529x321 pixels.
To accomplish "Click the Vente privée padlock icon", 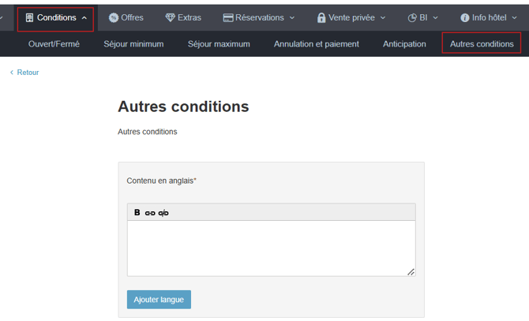I will pyautogui.click(x=321, y=17).
